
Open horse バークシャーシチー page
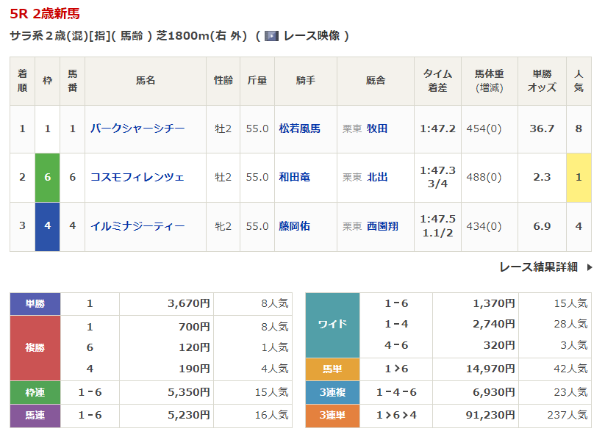pyautogui.click(x=137, y=129)
